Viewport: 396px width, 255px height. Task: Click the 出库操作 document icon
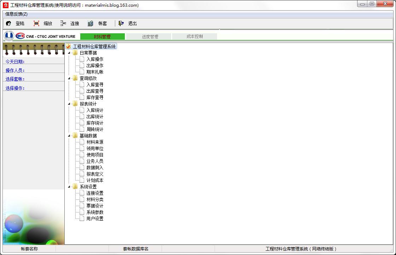[x=82, y=65]
